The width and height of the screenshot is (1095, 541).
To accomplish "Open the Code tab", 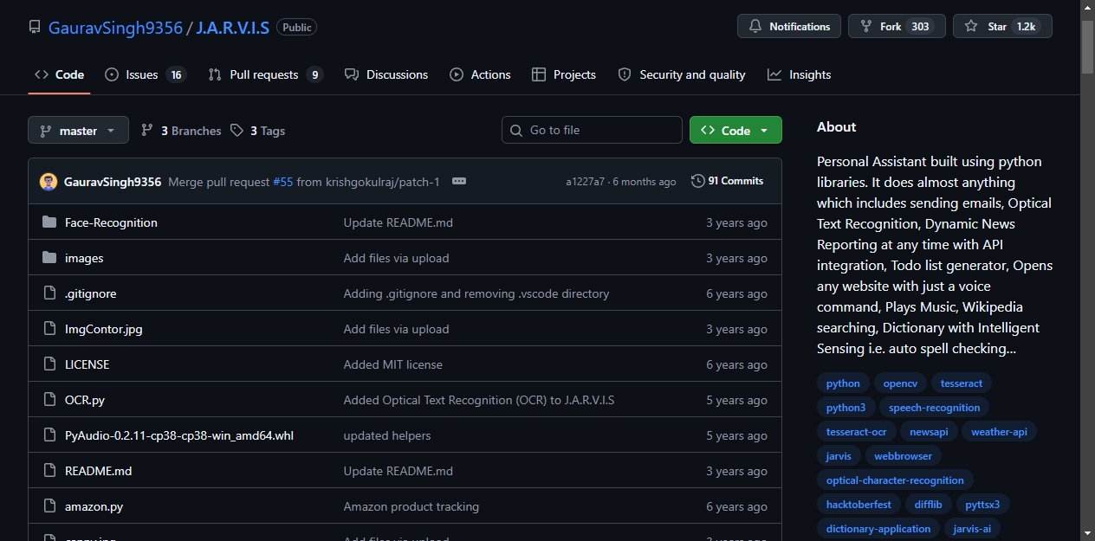I will pos(59,74).
